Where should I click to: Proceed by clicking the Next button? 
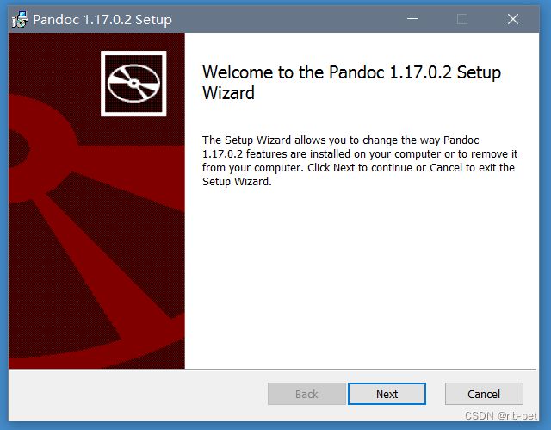pos(387,394)
